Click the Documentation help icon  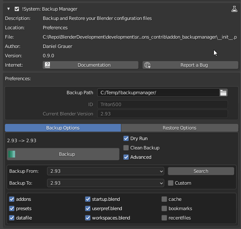(x=47, y=65)
